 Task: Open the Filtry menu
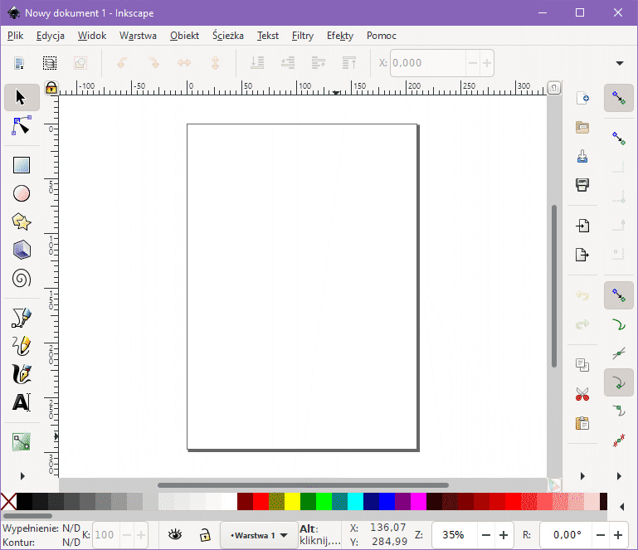click(x=302, y=36)
